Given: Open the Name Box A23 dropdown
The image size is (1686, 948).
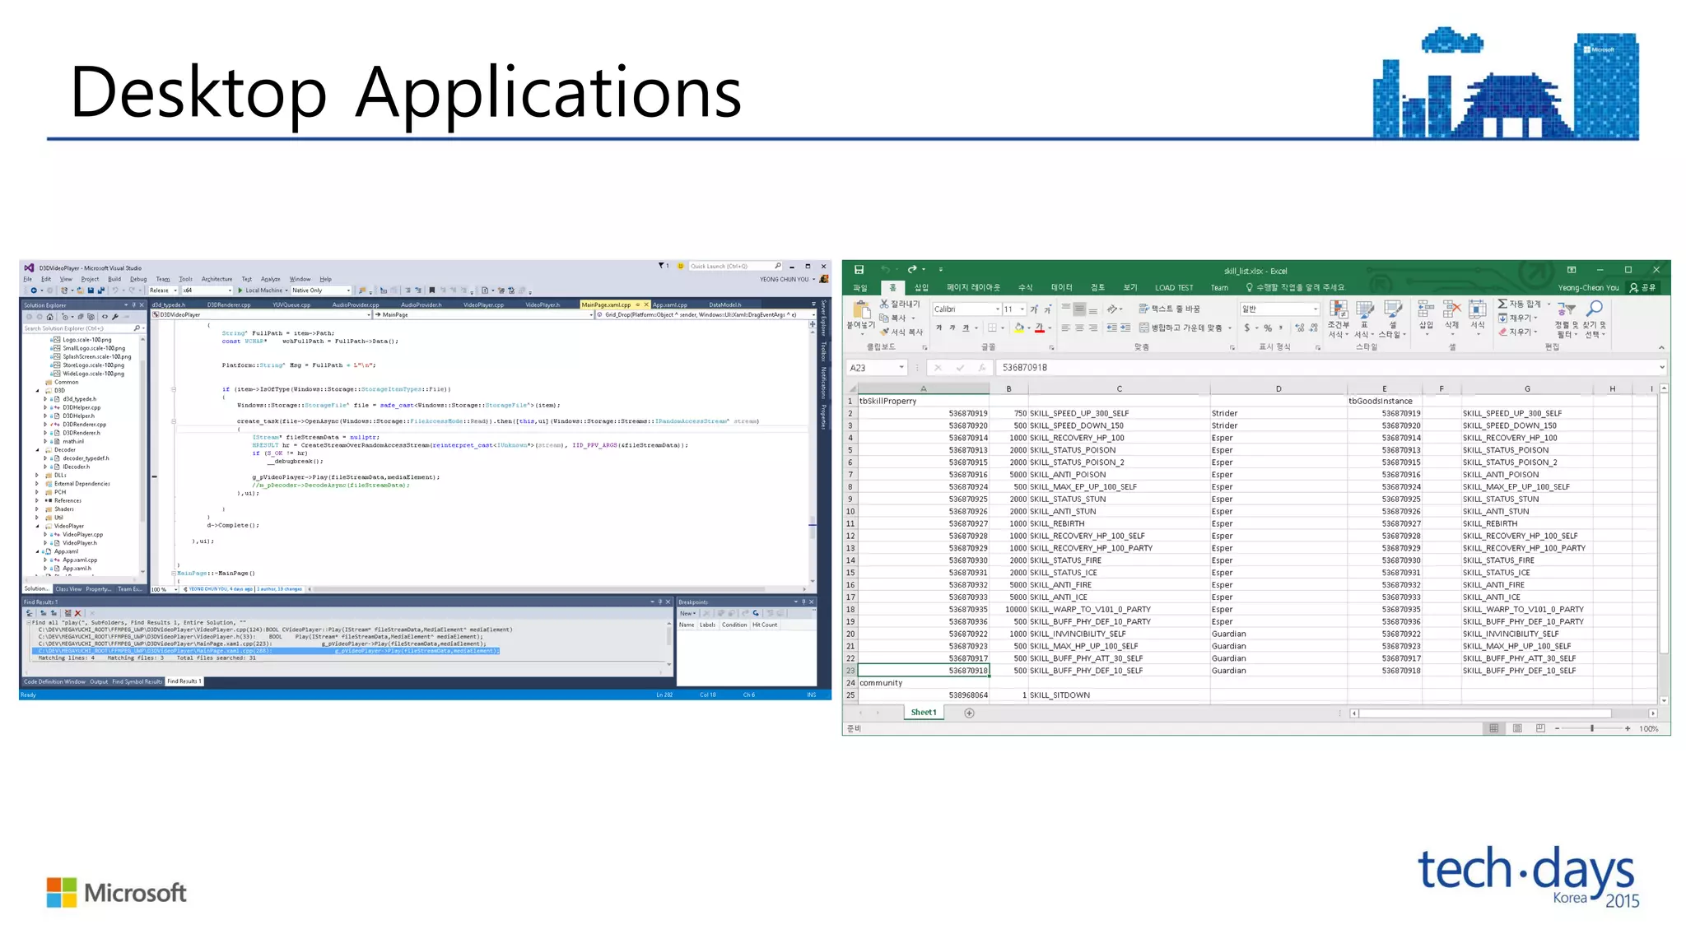Looking at the screenshot, I should (x=901, y=368).
